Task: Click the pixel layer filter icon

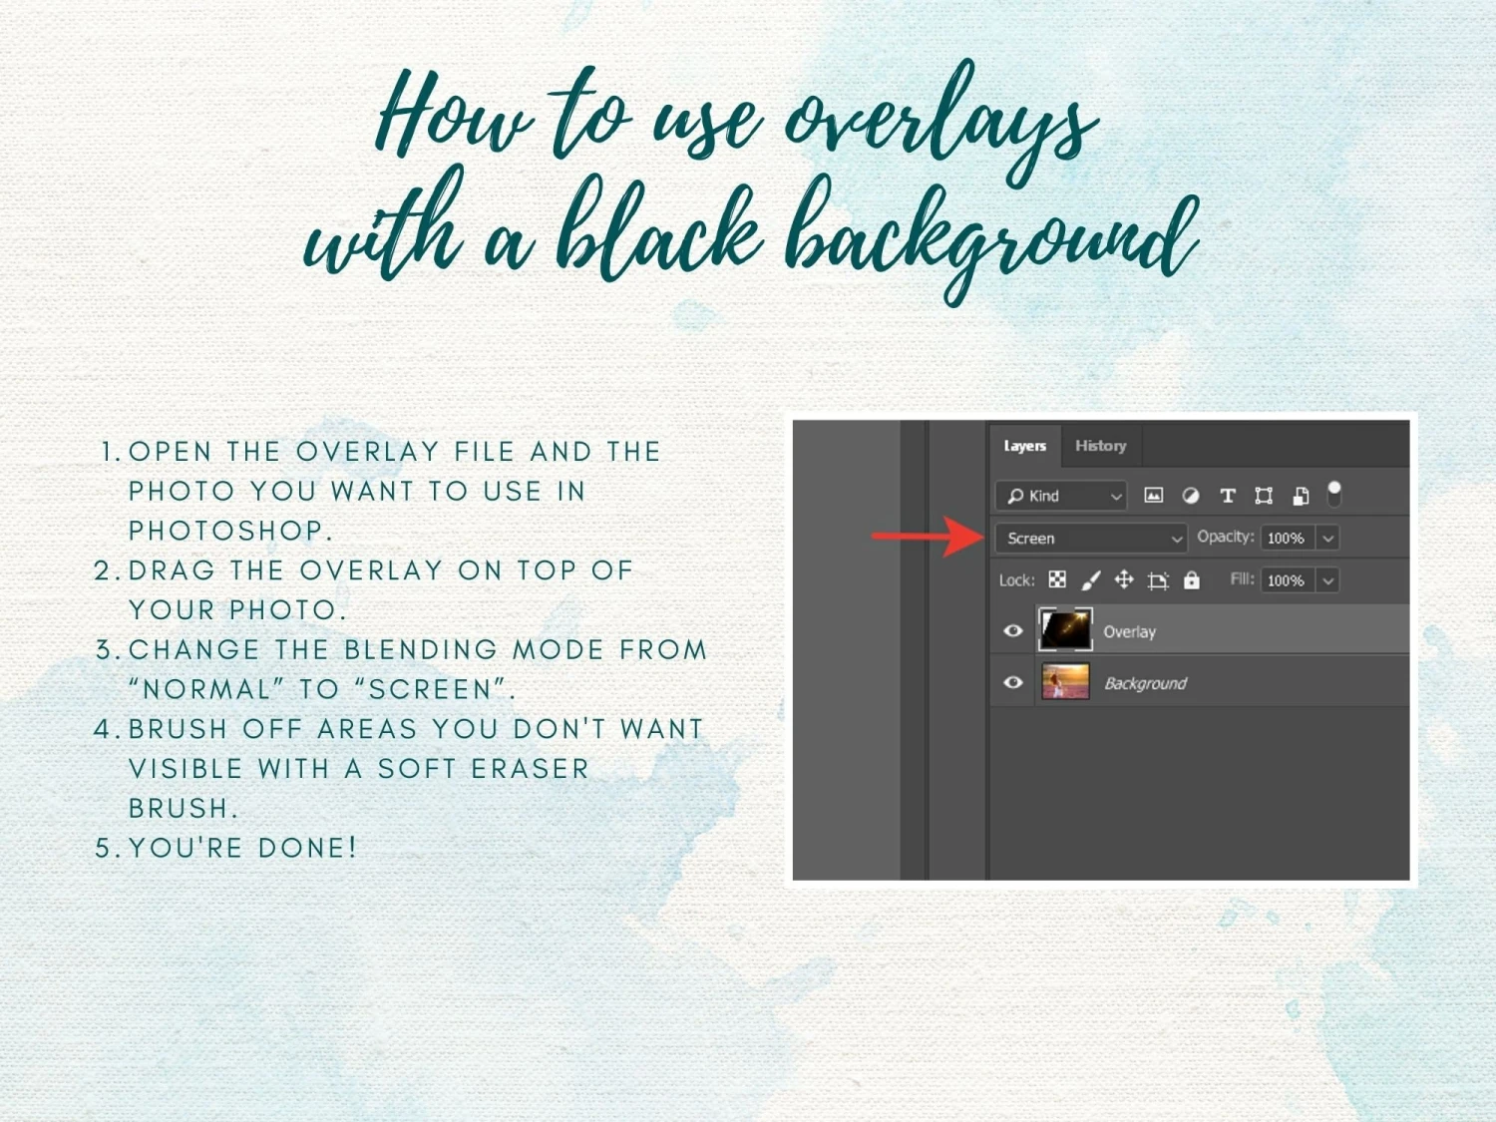Action: pos(1153,496)
